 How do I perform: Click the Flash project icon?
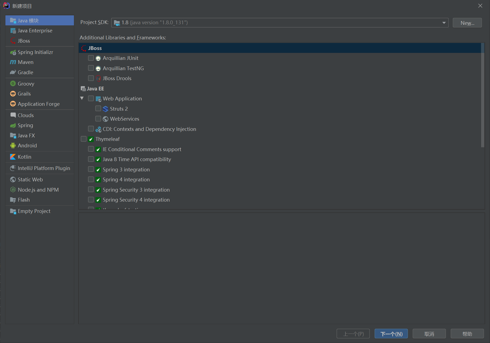(13, 200)
